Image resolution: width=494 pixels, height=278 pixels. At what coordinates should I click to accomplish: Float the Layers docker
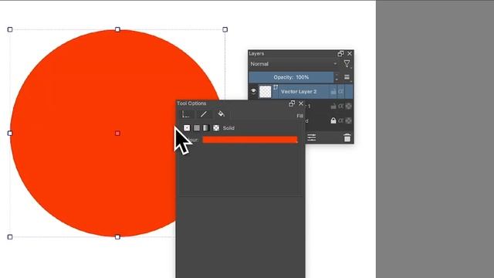pos(340,53)
